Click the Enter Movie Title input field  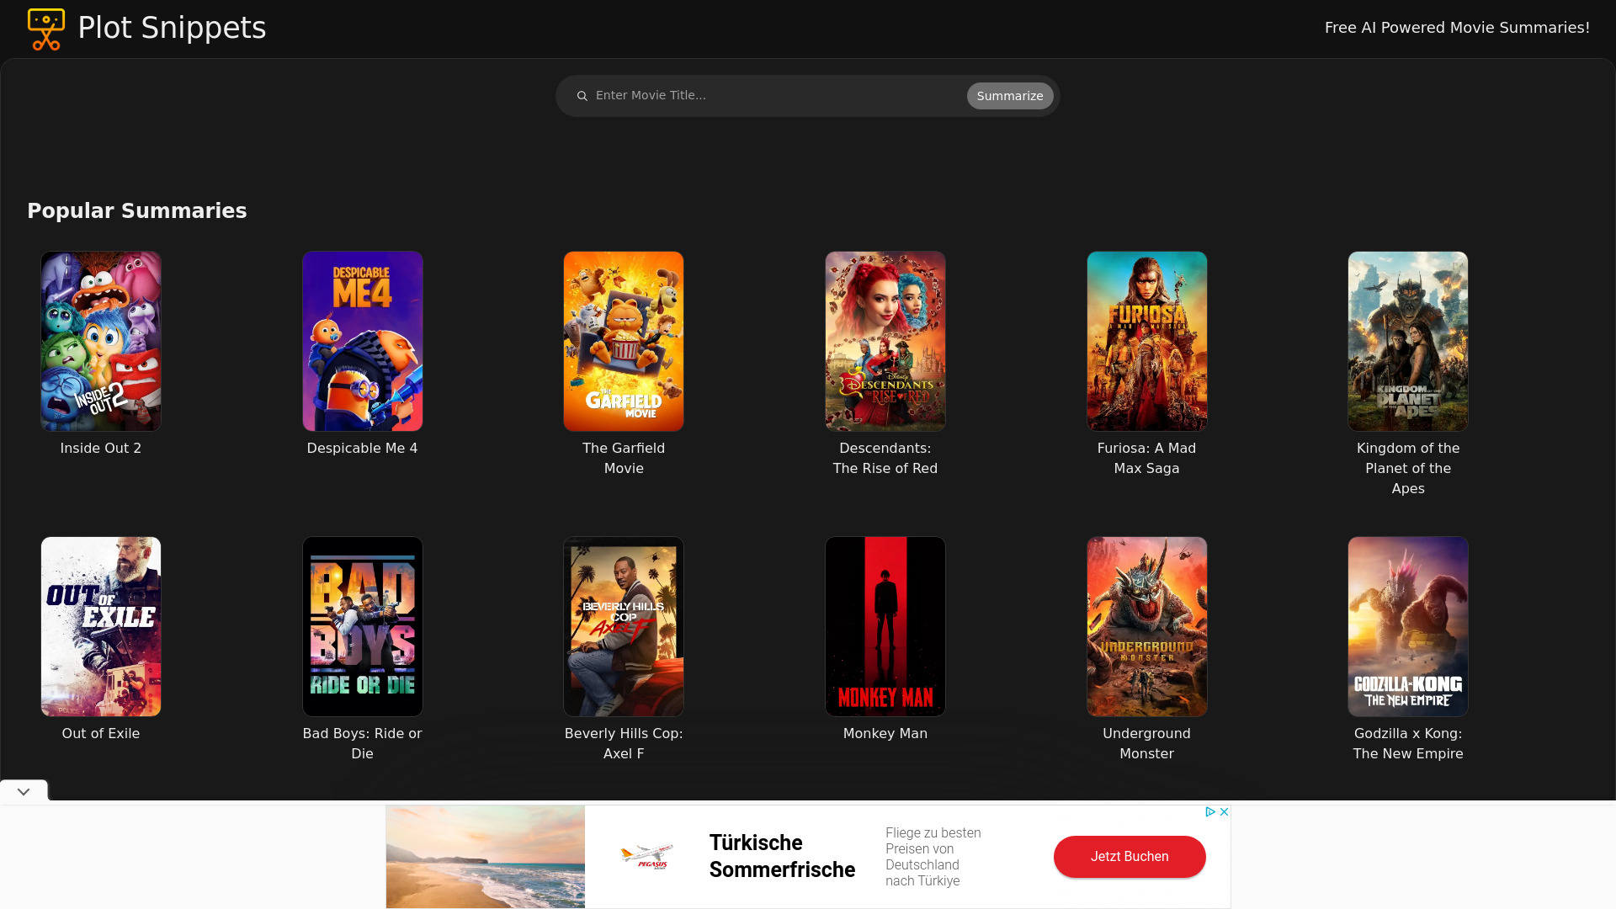click(771, 95)
